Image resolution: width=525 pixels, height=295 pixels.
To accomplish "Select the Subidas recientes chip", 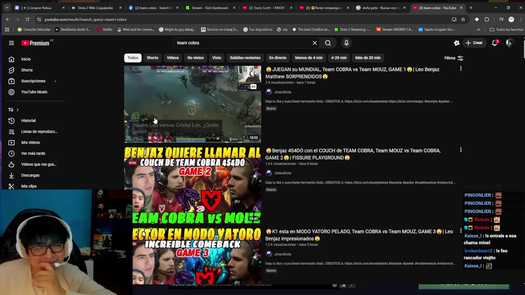I will tap(245, 58).
